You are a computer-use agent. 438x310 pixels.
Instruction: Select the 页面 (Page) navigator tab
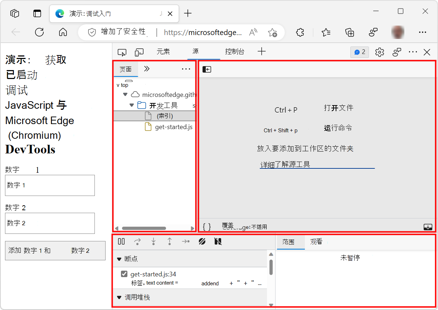coord(126,69)
